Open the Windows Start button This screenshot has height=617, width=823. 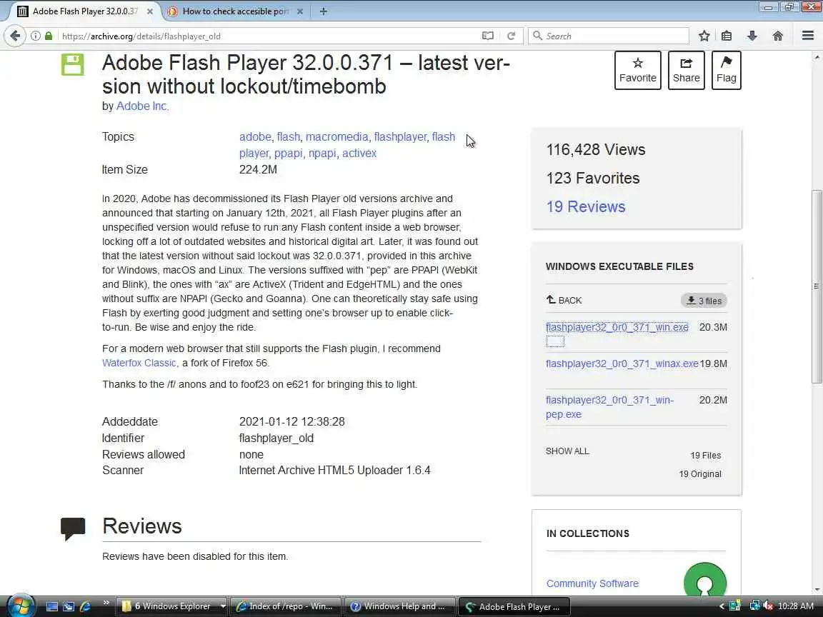[21, 606]
